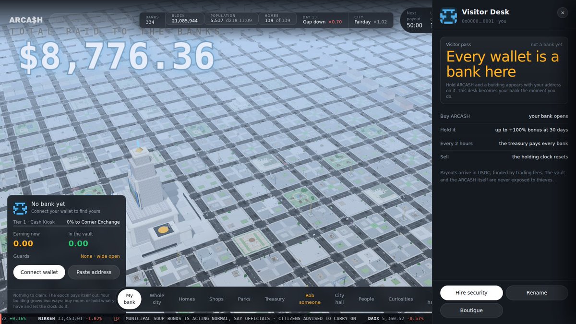Click the 'None · wide open' guards status
This screenshot has height=324, width=576.
(100, 256)
